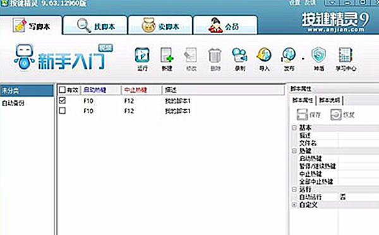Viewport: 379px width, 235px height.
Task: Click F12 in the unchecked script row
Action: (129, 111)
